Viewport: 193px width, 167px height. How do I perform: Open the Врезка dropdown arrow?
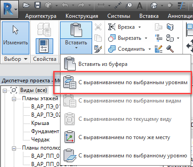[x=139, y=27]
